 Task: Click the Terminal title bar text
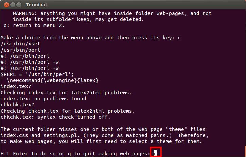pyautogui.click(x=36, y=5)
